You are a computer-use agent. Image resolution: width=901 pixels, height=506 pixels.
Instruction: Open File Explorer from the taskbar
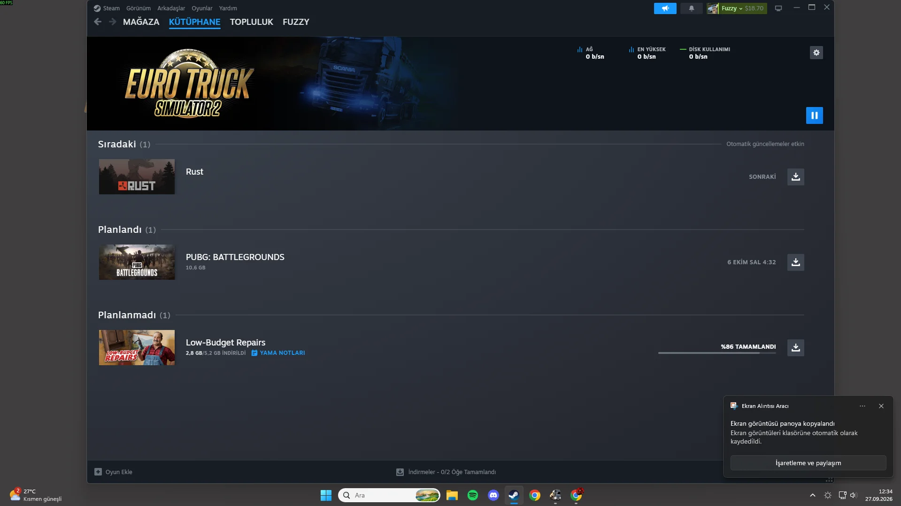point(452,495)
